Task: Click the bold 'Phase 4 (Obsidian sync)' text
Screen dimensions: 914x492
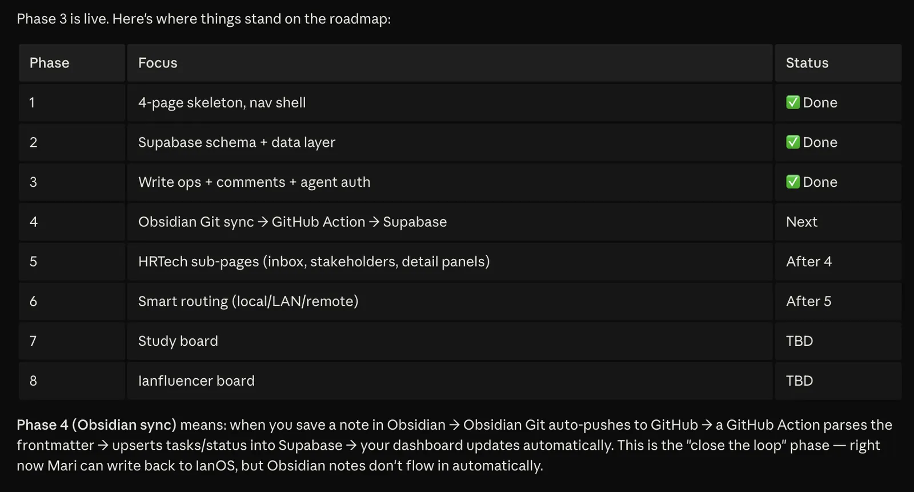Action: click(97, 425)
